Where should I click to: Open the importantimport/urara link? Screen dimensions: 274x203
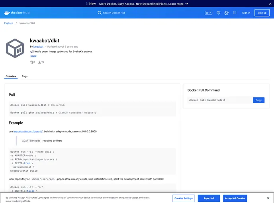[27, 132]
